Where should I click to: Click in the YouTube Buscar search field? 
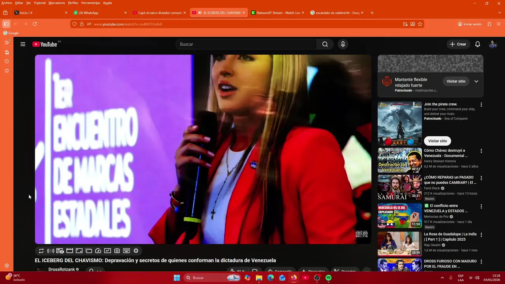pos(246,44)
